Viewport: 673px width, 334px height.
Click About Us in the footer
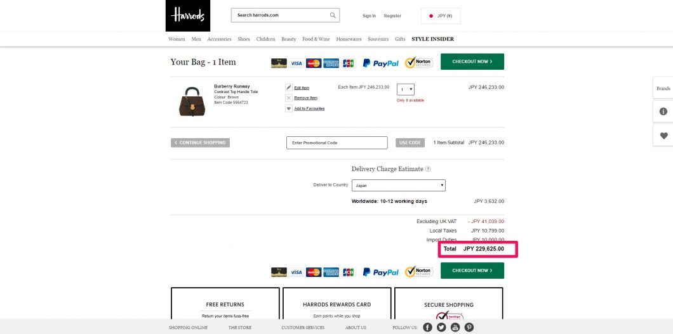356,328
